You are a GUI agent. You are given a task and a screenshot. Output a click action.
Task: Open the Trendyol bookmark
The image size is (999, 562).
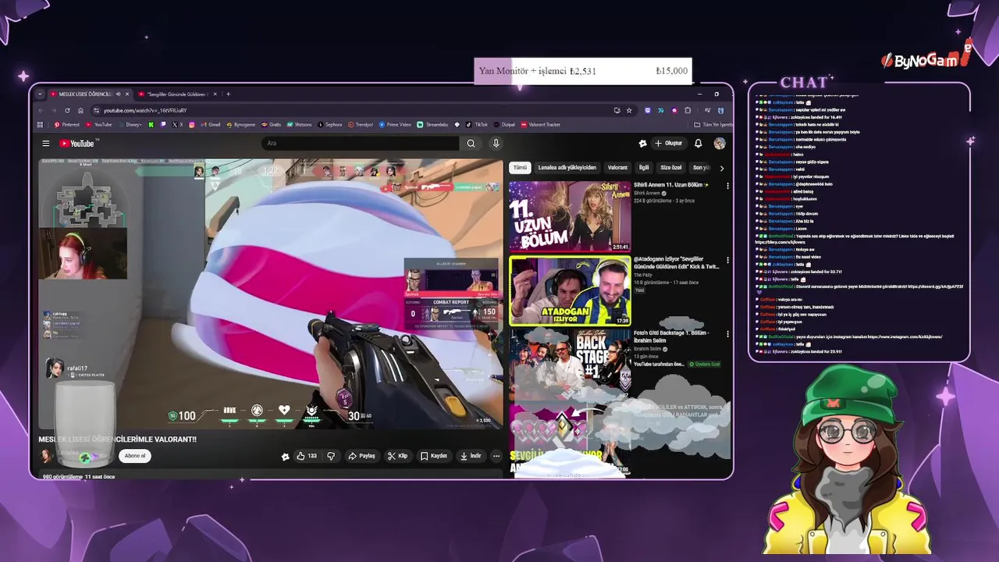[x=360, y=125]
